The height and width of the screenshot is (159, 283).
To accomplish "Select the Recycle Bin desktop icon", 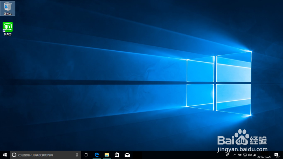I will click(8, 8).
